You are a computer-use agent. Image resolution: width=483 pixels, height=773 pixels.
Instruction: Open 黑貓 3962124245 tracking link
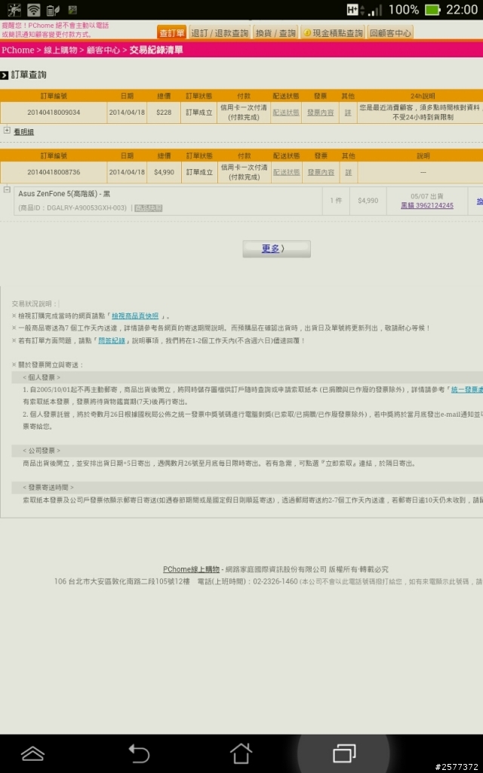[x=427, y=205]
